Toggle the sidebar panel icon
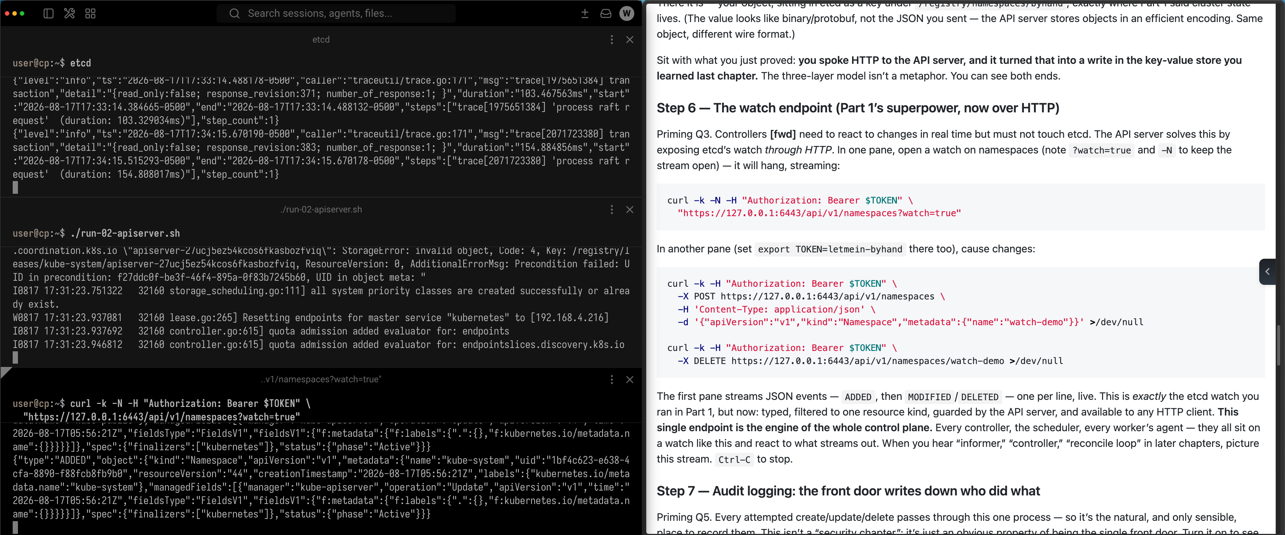This screenshot has width=1285, height=535. (49, 13)
